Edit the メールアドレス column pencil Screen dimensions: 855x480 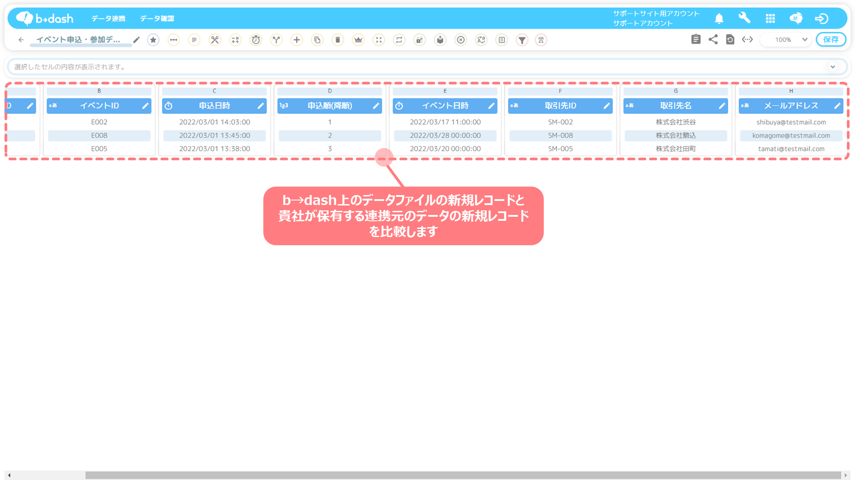coord(837,106)
